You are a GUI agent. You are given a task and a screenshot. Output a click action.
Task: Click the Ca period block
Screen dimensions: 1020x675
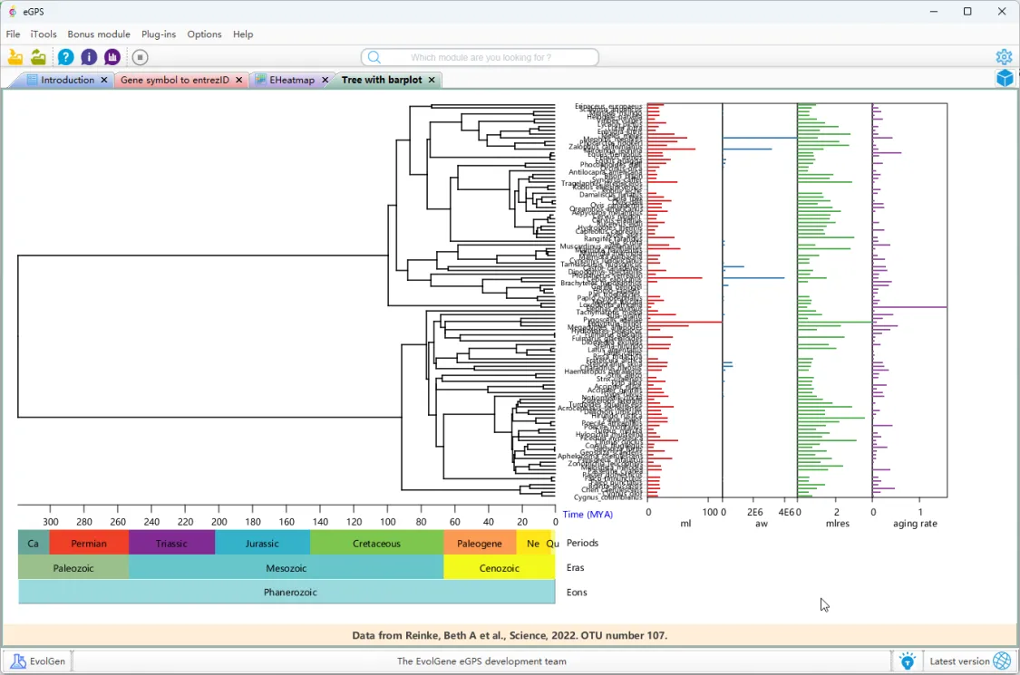[x=34, y=543]
